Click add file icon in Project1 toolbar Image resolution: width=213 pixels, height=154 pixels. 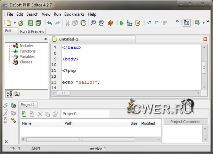coord(24,114)
